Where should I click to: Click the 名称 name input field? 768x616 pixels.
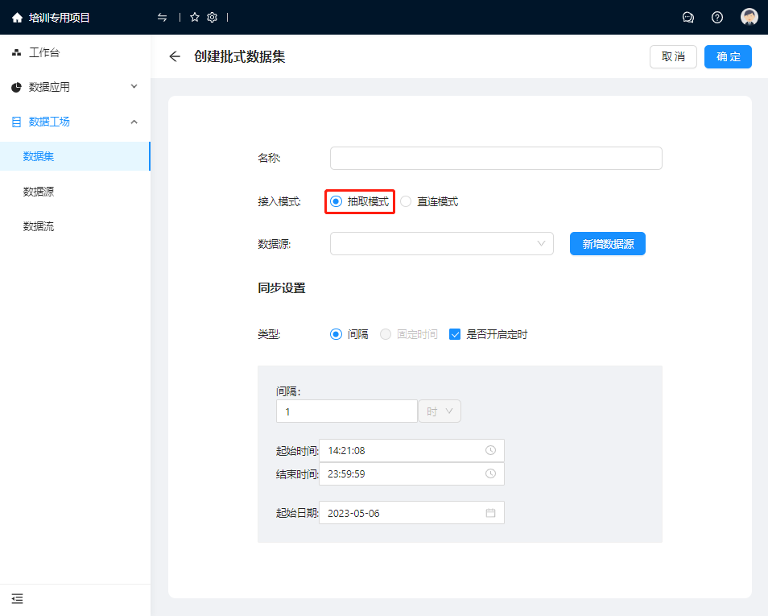[496, 159]
